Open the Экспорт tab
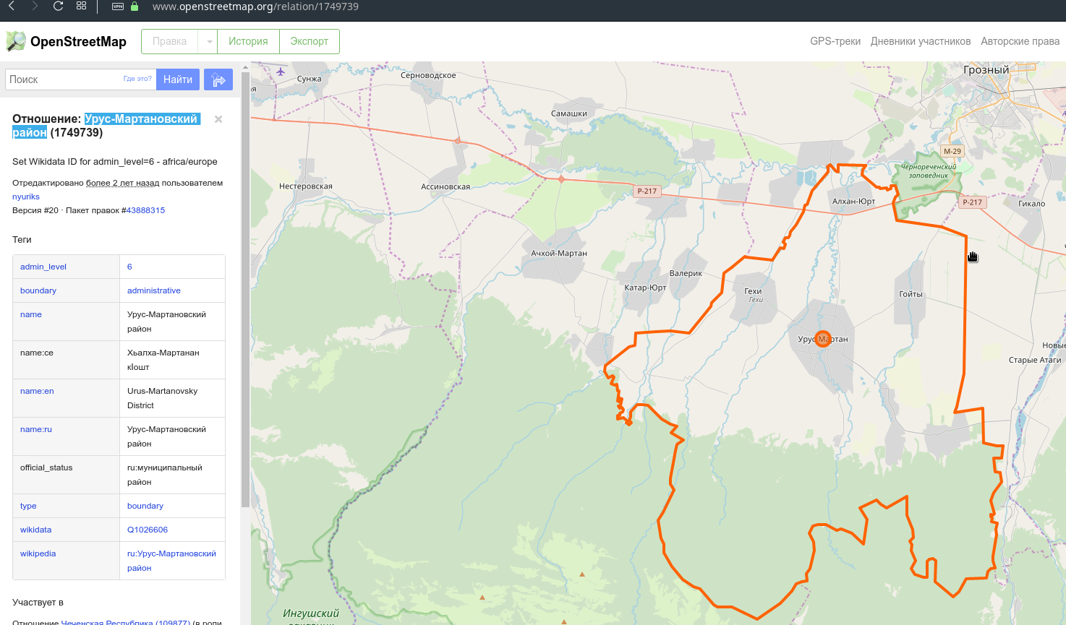This screenshot has height=625, width=1066. (309, 42)
